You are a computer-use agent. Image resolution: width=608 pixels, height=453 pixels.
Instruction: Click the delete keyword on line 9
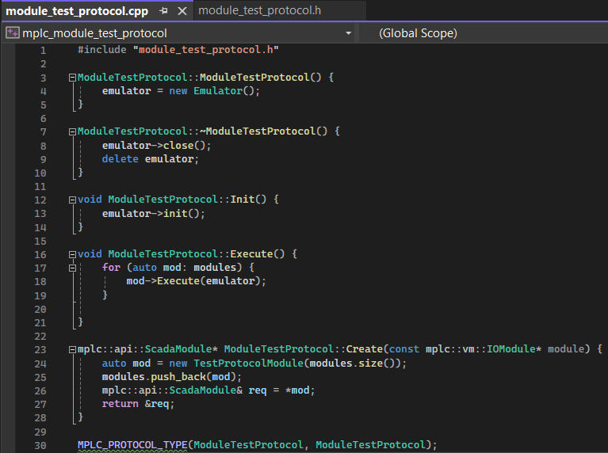[120, 159]
